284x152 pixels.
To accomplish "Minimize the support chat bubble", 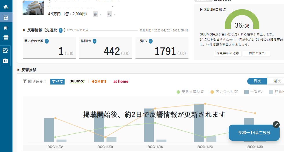I will (276, 125).
